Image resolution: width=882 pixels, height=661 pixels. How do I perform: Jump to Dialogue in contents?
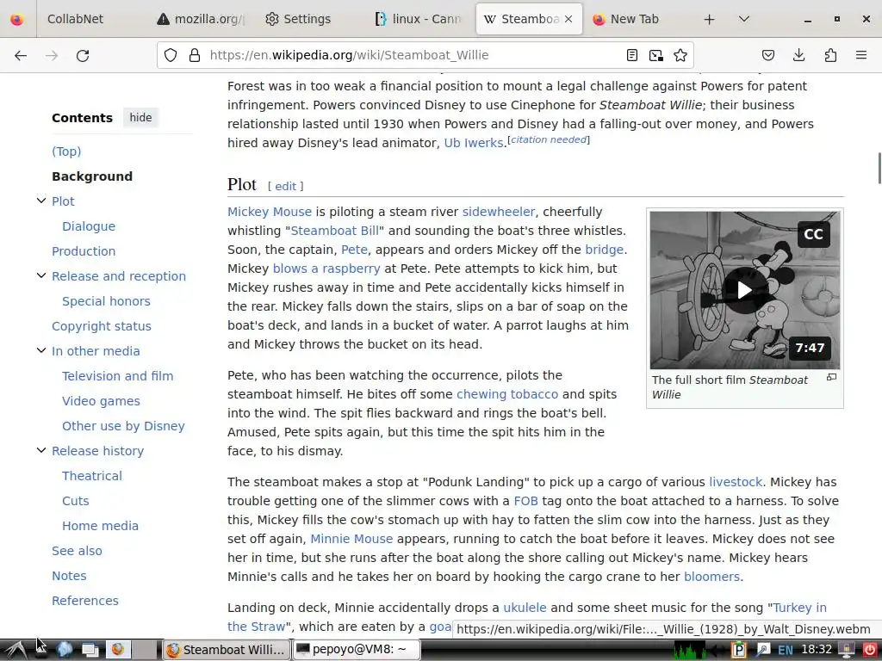[x=89, y=226]
